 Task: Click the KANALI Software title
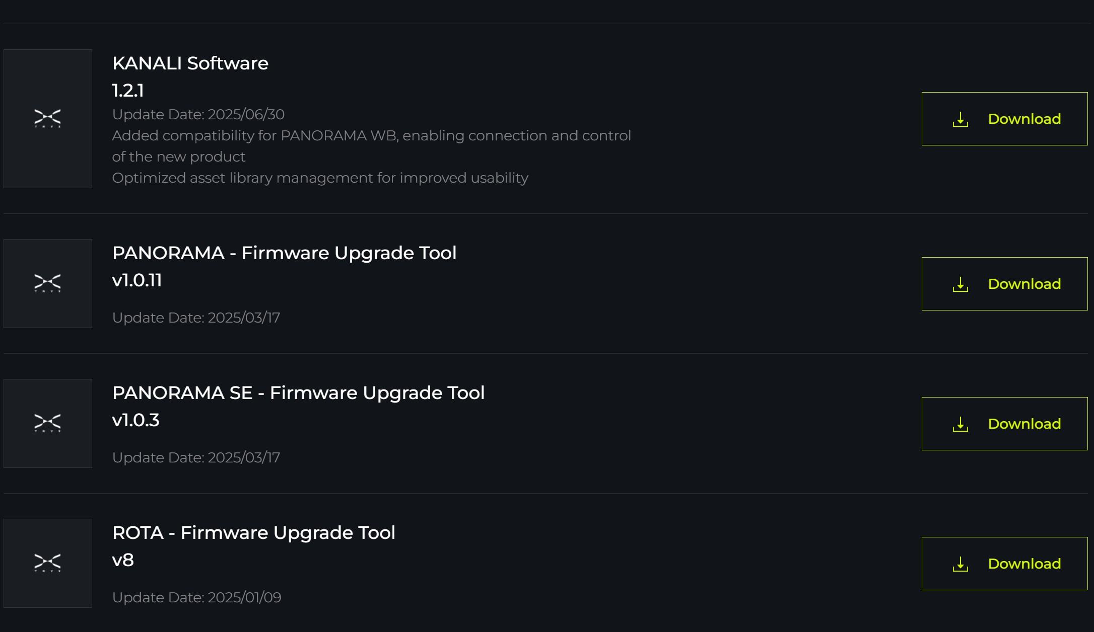point(190,63)
